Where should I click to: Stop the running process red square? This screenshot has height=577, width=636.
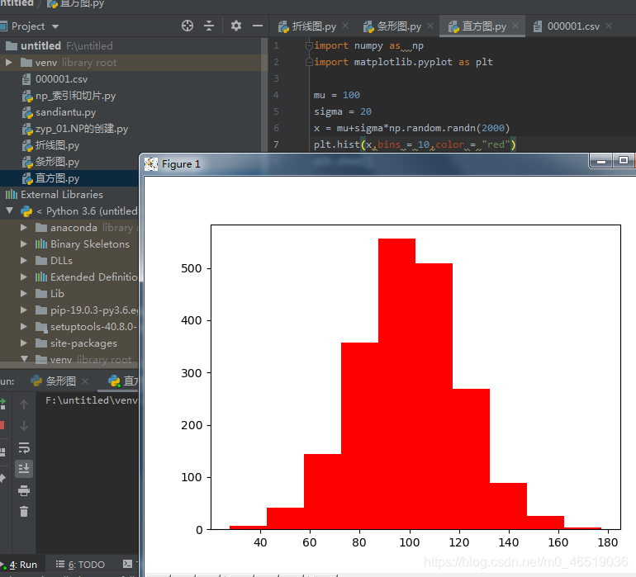coord(2,425)
